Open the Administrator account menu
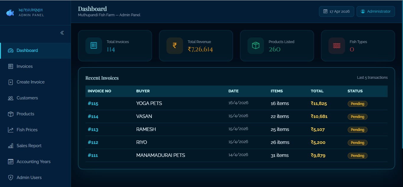This screenshot has height=187, width=403. coord(376,11)
